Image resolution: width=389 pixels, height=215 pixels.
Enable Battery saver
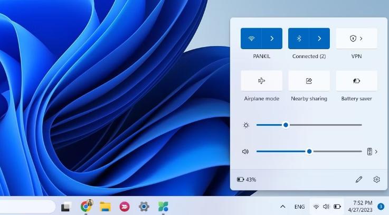pyautogui.click(x=356, y=81)
